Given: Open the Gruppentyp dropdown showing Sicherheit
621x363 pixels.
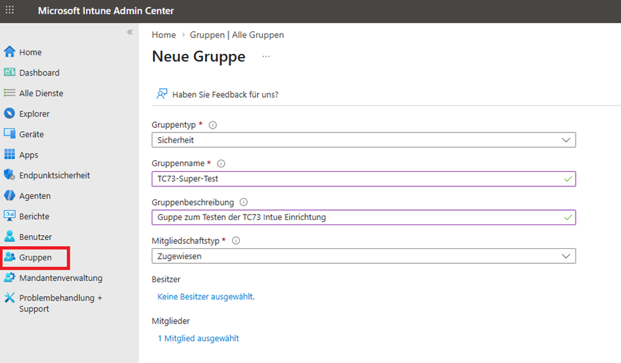Looking at the screenshot, I should [363, 140].
